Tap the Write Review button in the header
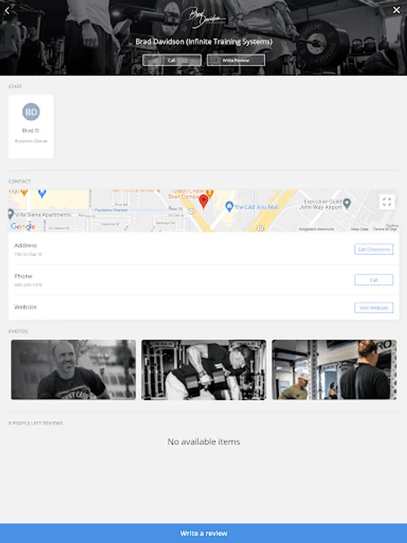The image size is (407, 543). pos(236,60)
